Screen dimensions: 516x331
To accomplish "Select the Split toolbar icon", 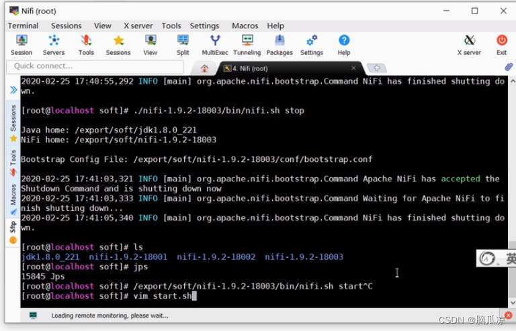I will pos(183,45).
